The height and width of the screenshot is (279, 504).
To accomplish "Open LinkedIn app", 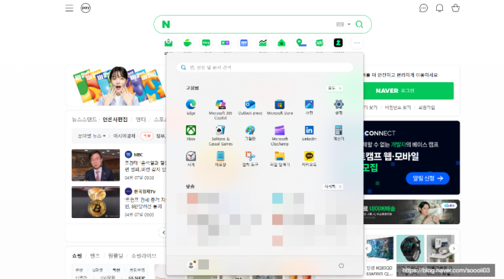I will tap(309, 130).
